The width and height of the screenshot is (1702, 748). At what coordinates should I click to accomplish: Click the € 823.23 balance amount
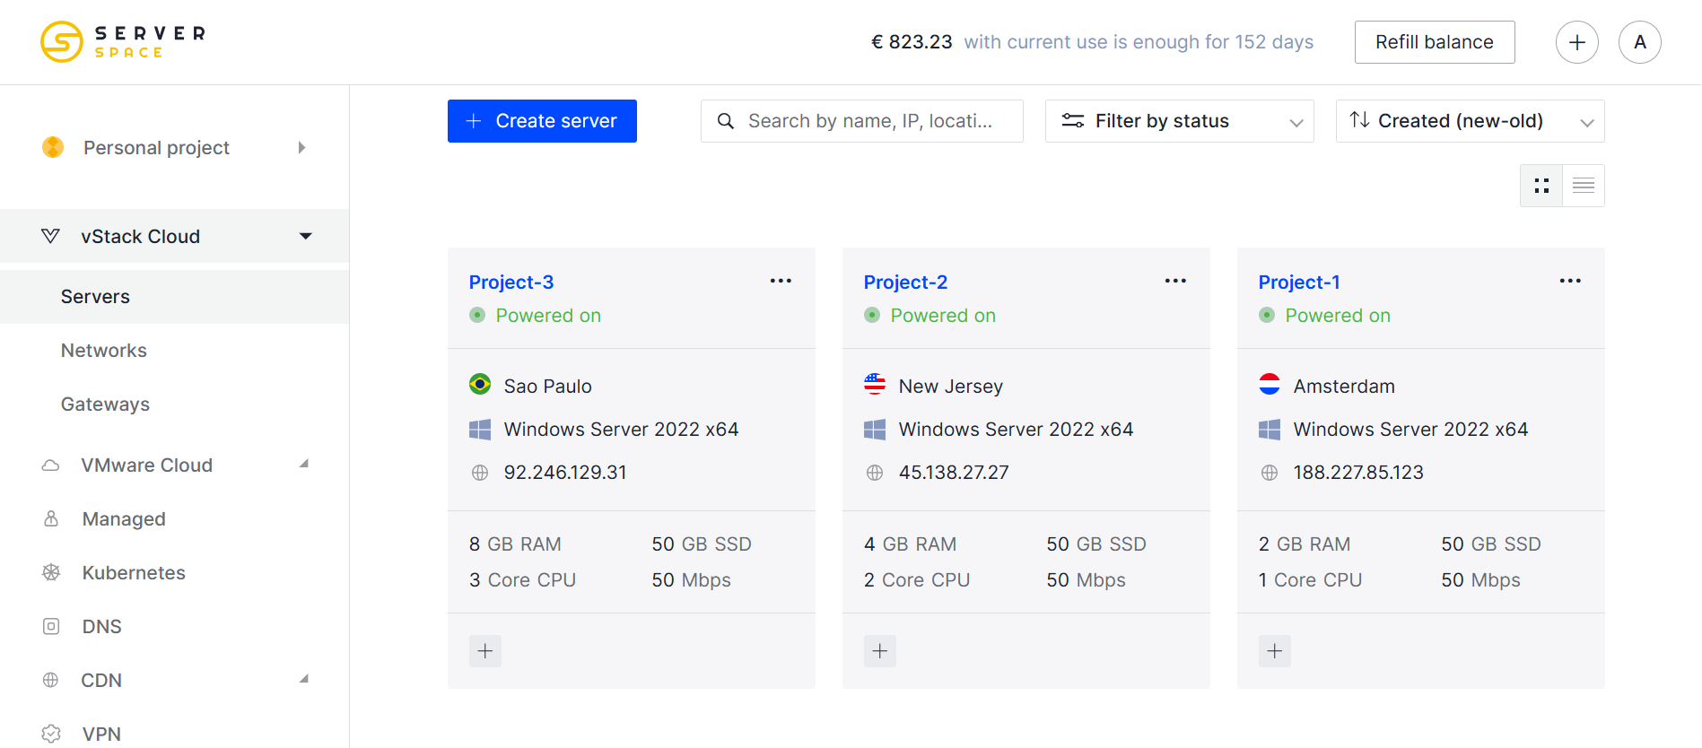[912, 42]
